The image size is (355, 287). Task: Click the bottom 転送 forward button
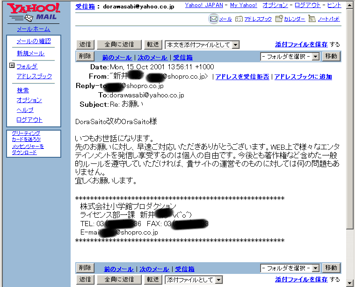coord(153,280)
